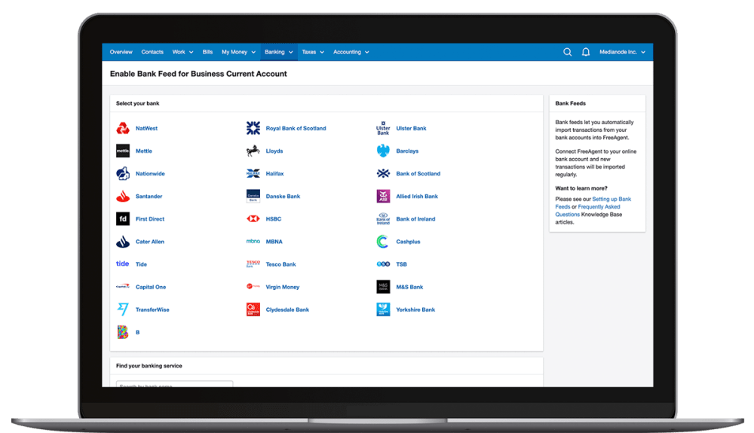This screenshot has height=433, width=754.
Task: Click the Santander flame logo icon
Action: [123, 197]
